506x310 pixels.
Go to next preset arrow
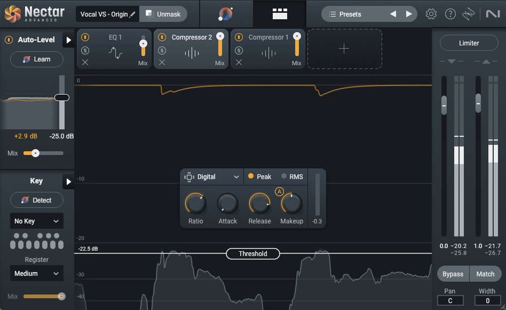pos(409,14)
